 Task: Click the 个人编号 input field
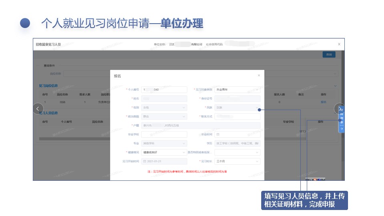pyautogui.click(x=164, y=90)
